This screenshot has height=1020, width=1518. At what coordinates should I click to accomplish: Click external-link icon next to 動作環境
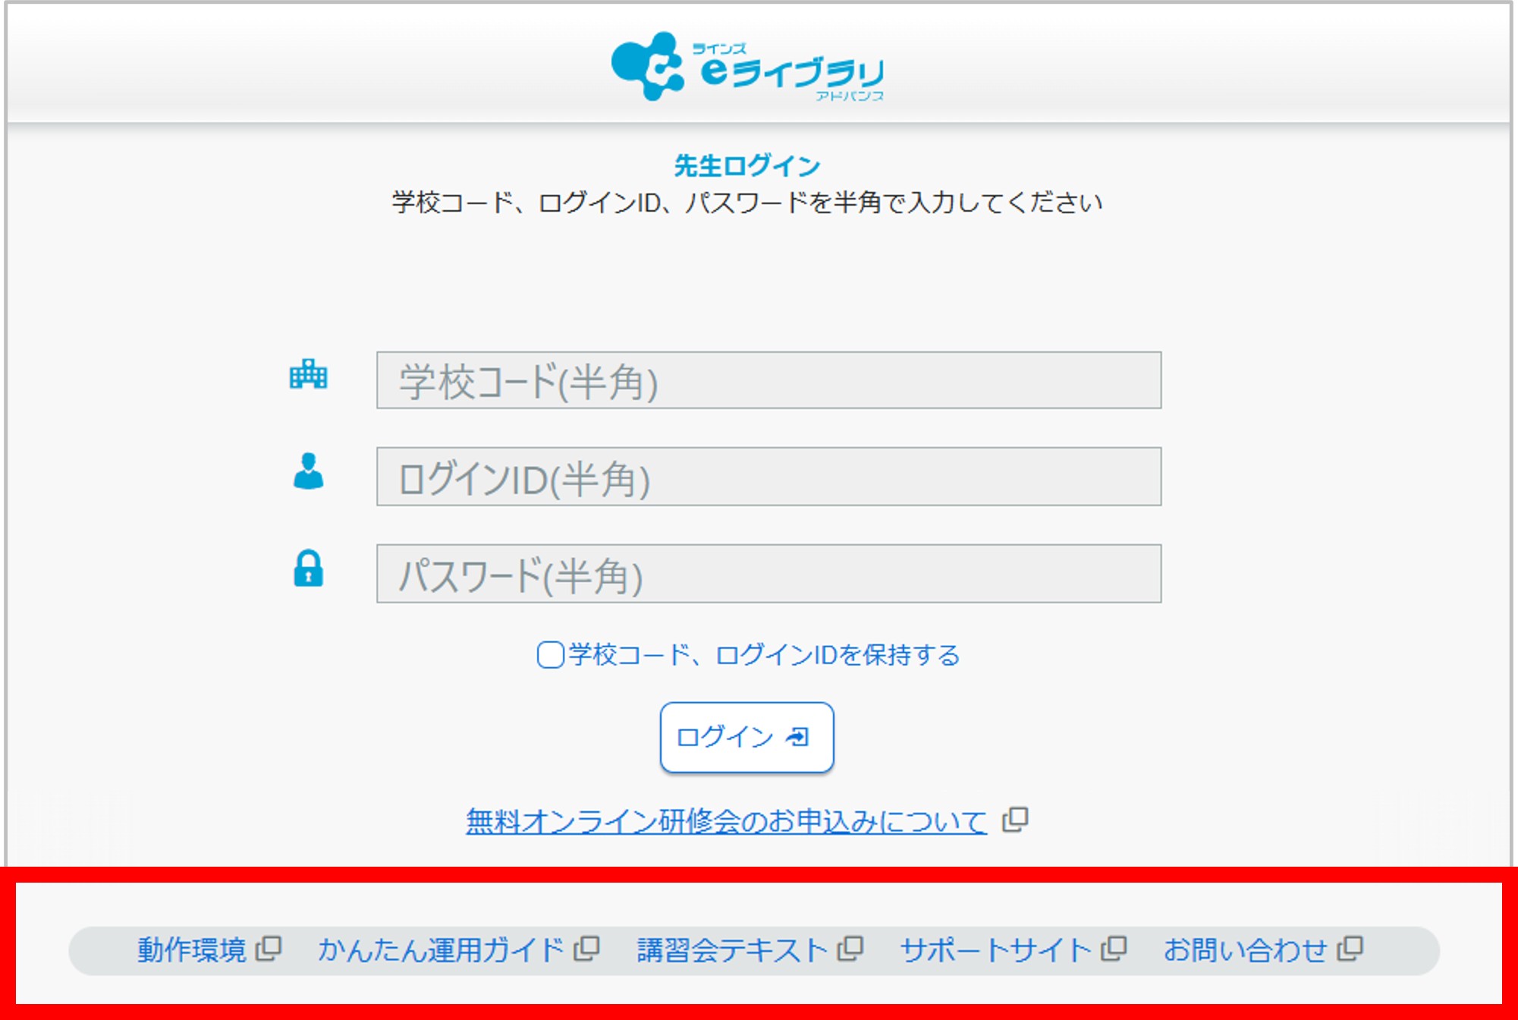click(269, 949)
